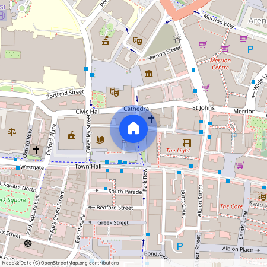The width and height of the screenshot is (267, 267).
Task: Select the shopping cart icon near Merrion Centre label
Action: coord(225,49)
